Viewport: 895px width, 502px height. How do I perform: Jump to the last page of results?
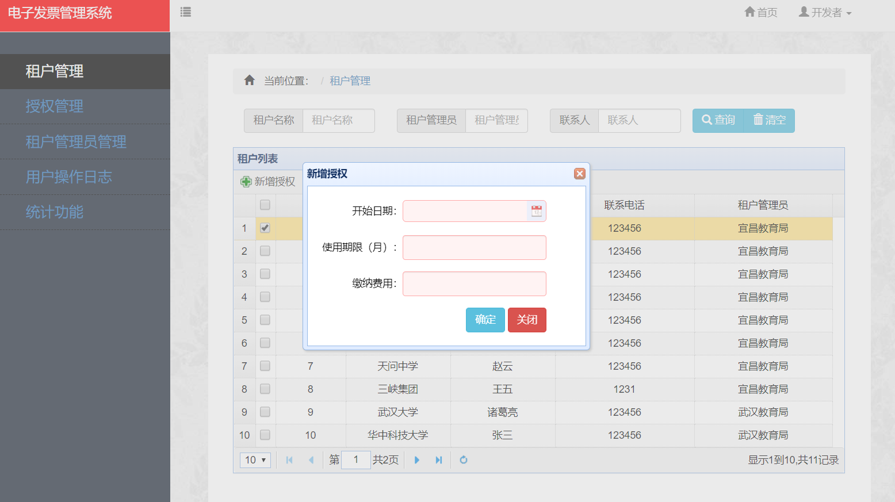[x=439, y=460]
